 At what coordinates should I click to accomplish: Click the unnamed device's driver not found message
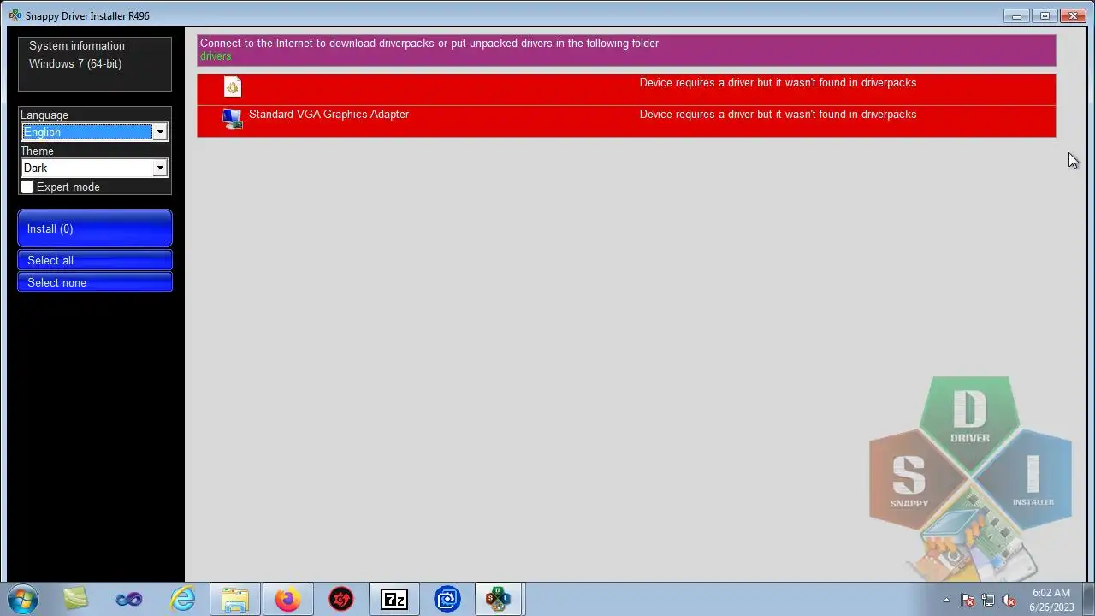[x=778, y=82]
